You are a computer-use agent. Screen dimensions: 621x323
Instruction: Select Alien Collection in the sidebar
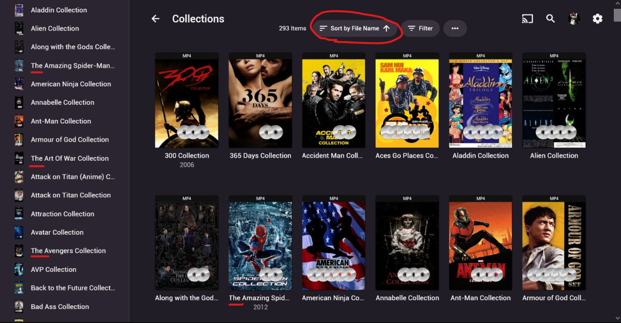coord(55,28)
